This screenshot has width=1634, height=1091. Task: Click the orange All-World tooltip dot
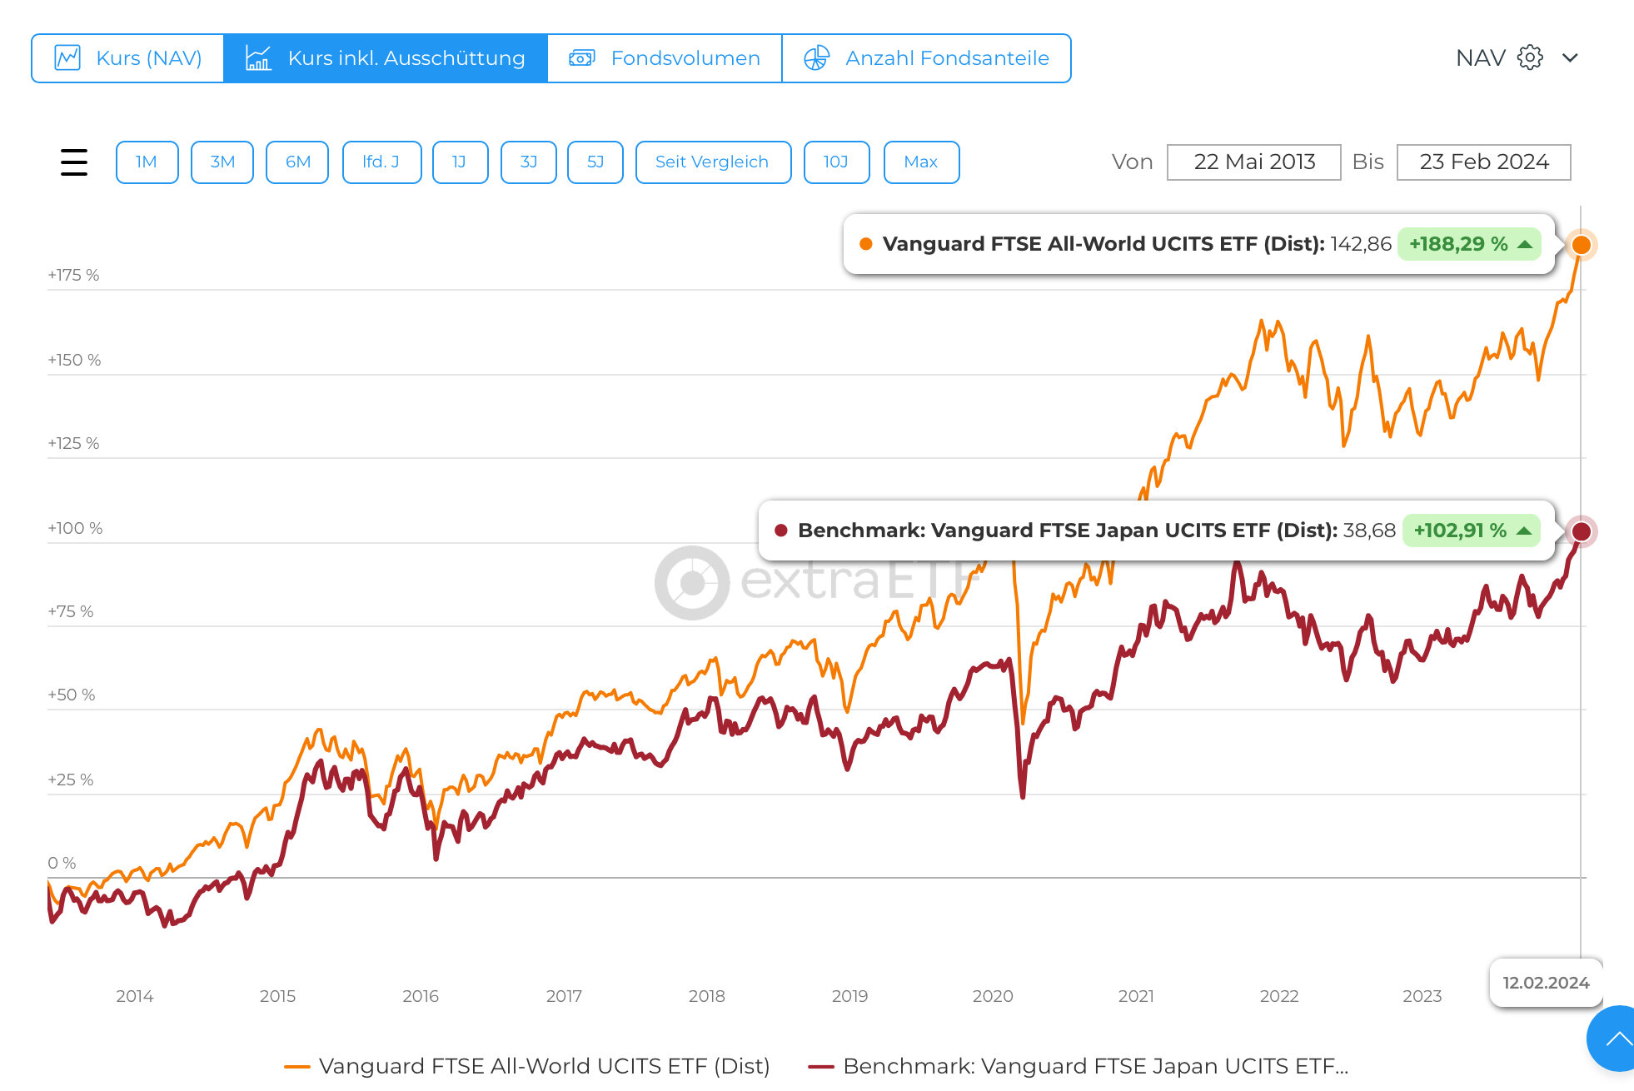865,244
